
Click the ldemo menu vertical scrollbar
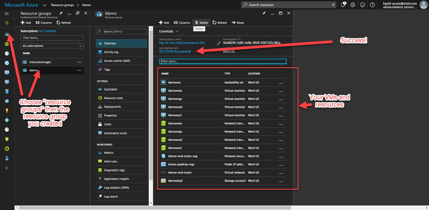pos(151,106)
